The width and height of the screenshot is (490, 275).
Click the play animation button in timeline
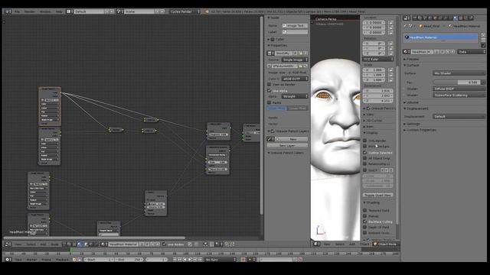(190, 260)
